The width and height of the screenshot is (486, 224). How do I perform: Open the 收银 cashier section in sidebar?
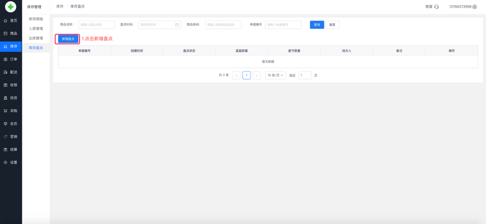click(x=11, y=85)
